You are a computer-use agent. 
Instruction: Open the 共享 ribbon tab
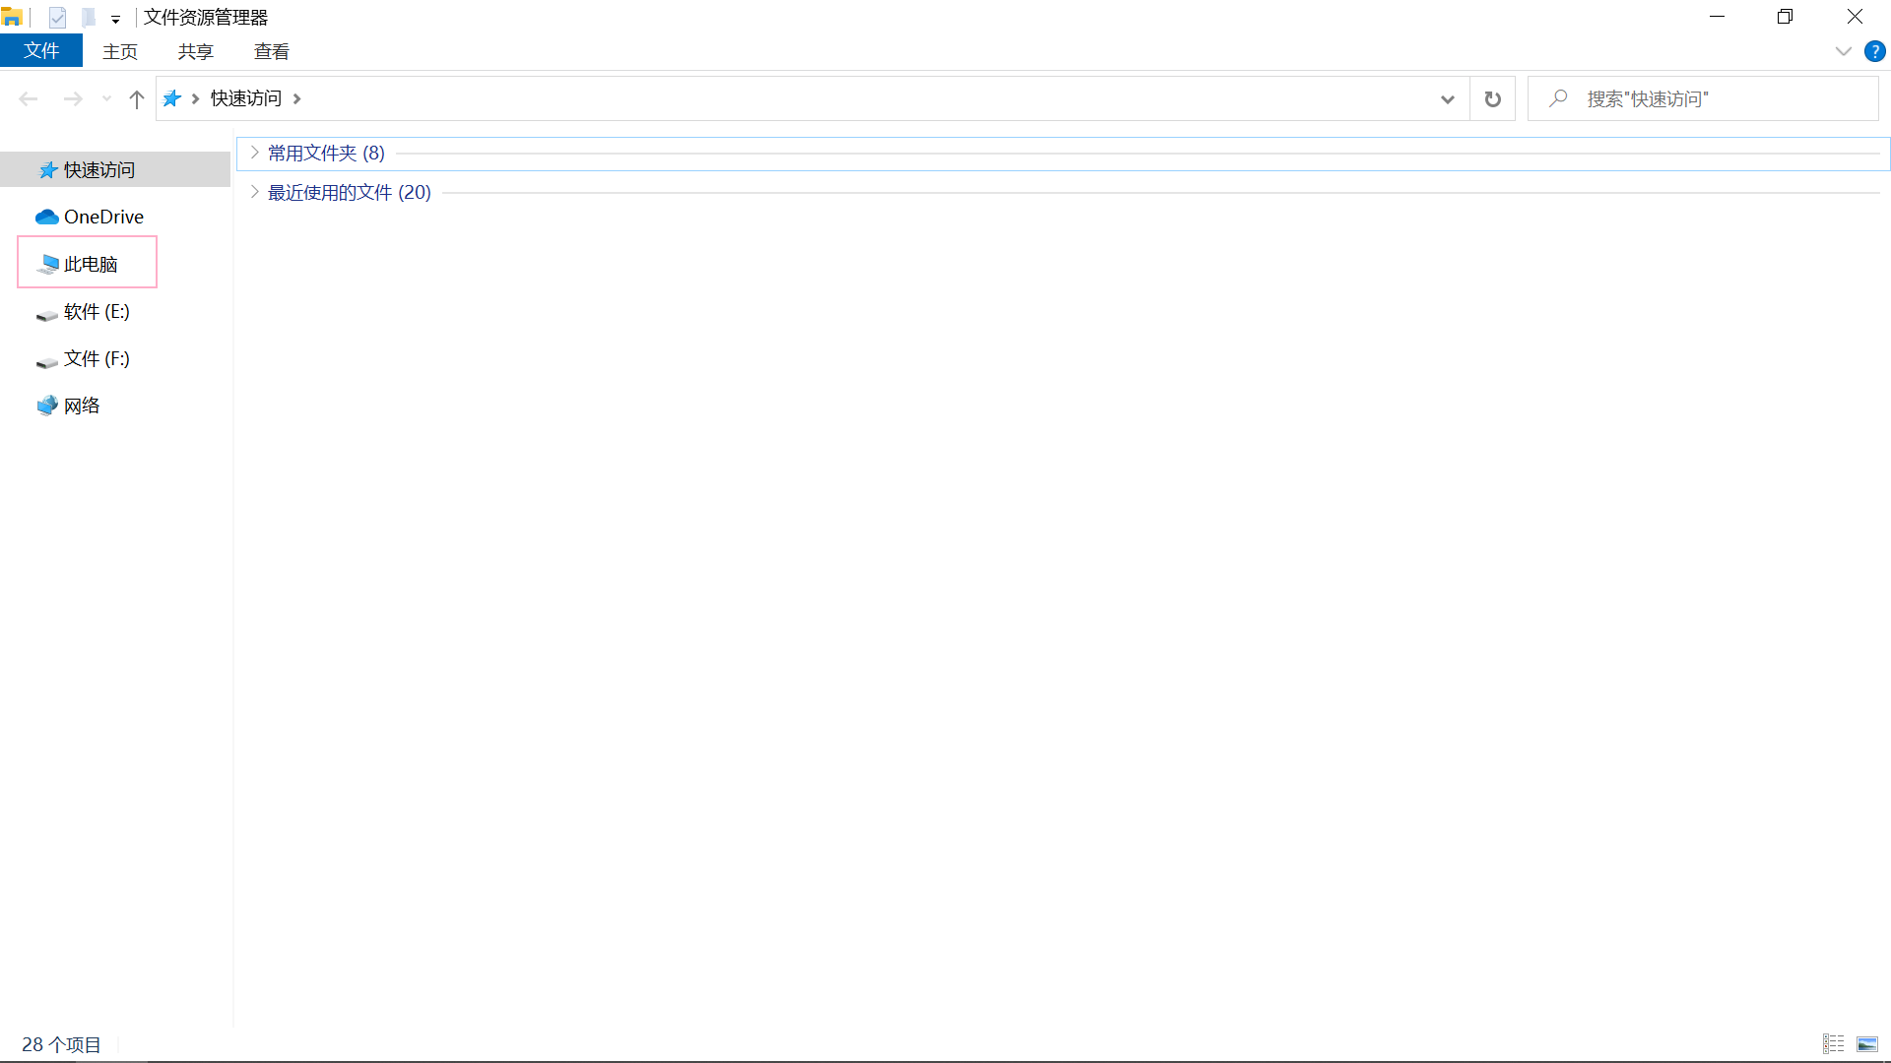pos(195,51)
